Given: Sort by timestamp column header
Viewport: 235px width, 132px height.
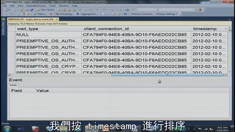Looking at the screenshot, I should tap(209, 29).
